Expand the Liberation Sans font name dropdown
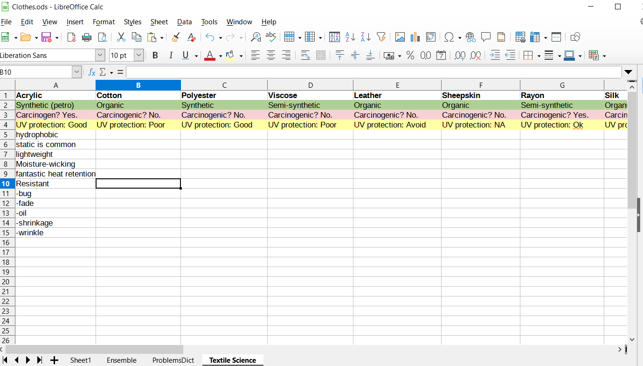This screenshot has height=366, width=643. point(100,56)
